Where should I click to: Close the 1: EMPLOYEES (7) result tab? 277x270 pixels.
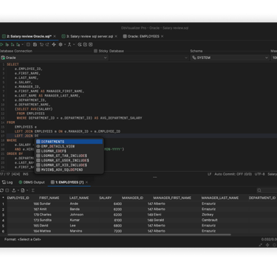click(86, 182)
